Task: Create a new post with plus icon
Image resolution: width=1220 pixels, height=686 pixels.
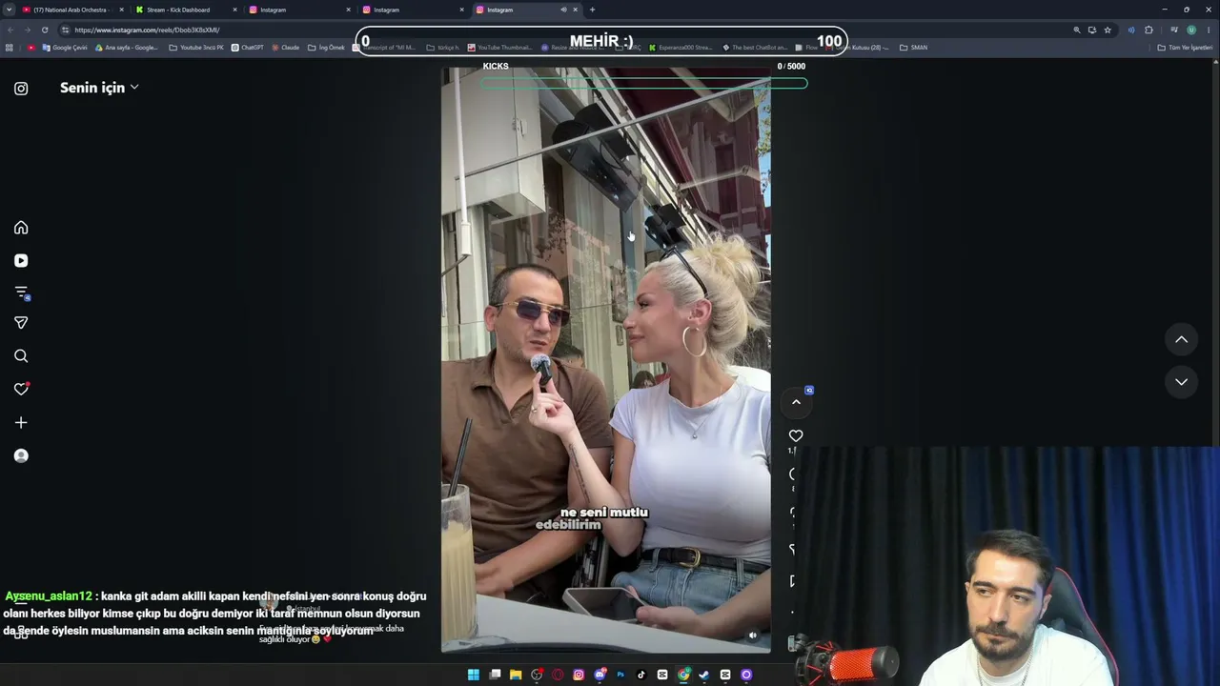Action: click(21, 422)
